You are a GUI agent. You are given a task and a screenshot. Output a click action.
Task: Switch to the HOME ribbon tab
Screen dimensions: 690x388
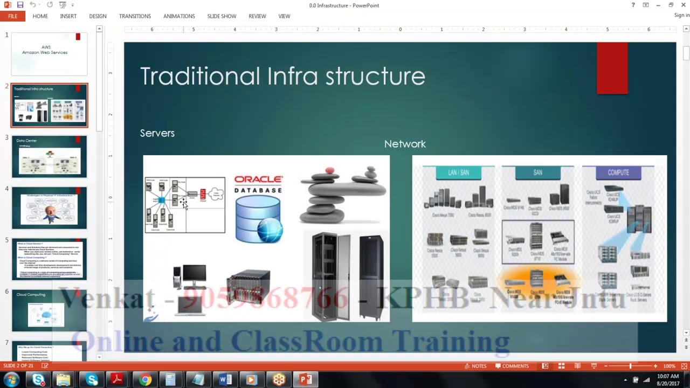coord(40,16)
